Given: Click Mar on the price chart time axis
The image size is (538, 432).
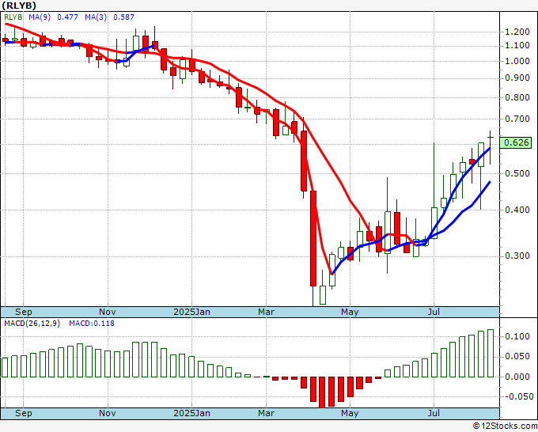Looking at the screenshot, I should pos(267,312).
